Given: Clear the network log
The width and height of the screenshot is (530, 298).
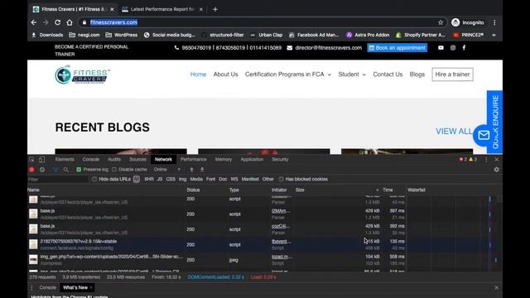Looking at the screenshot, I should pos(42,170).
